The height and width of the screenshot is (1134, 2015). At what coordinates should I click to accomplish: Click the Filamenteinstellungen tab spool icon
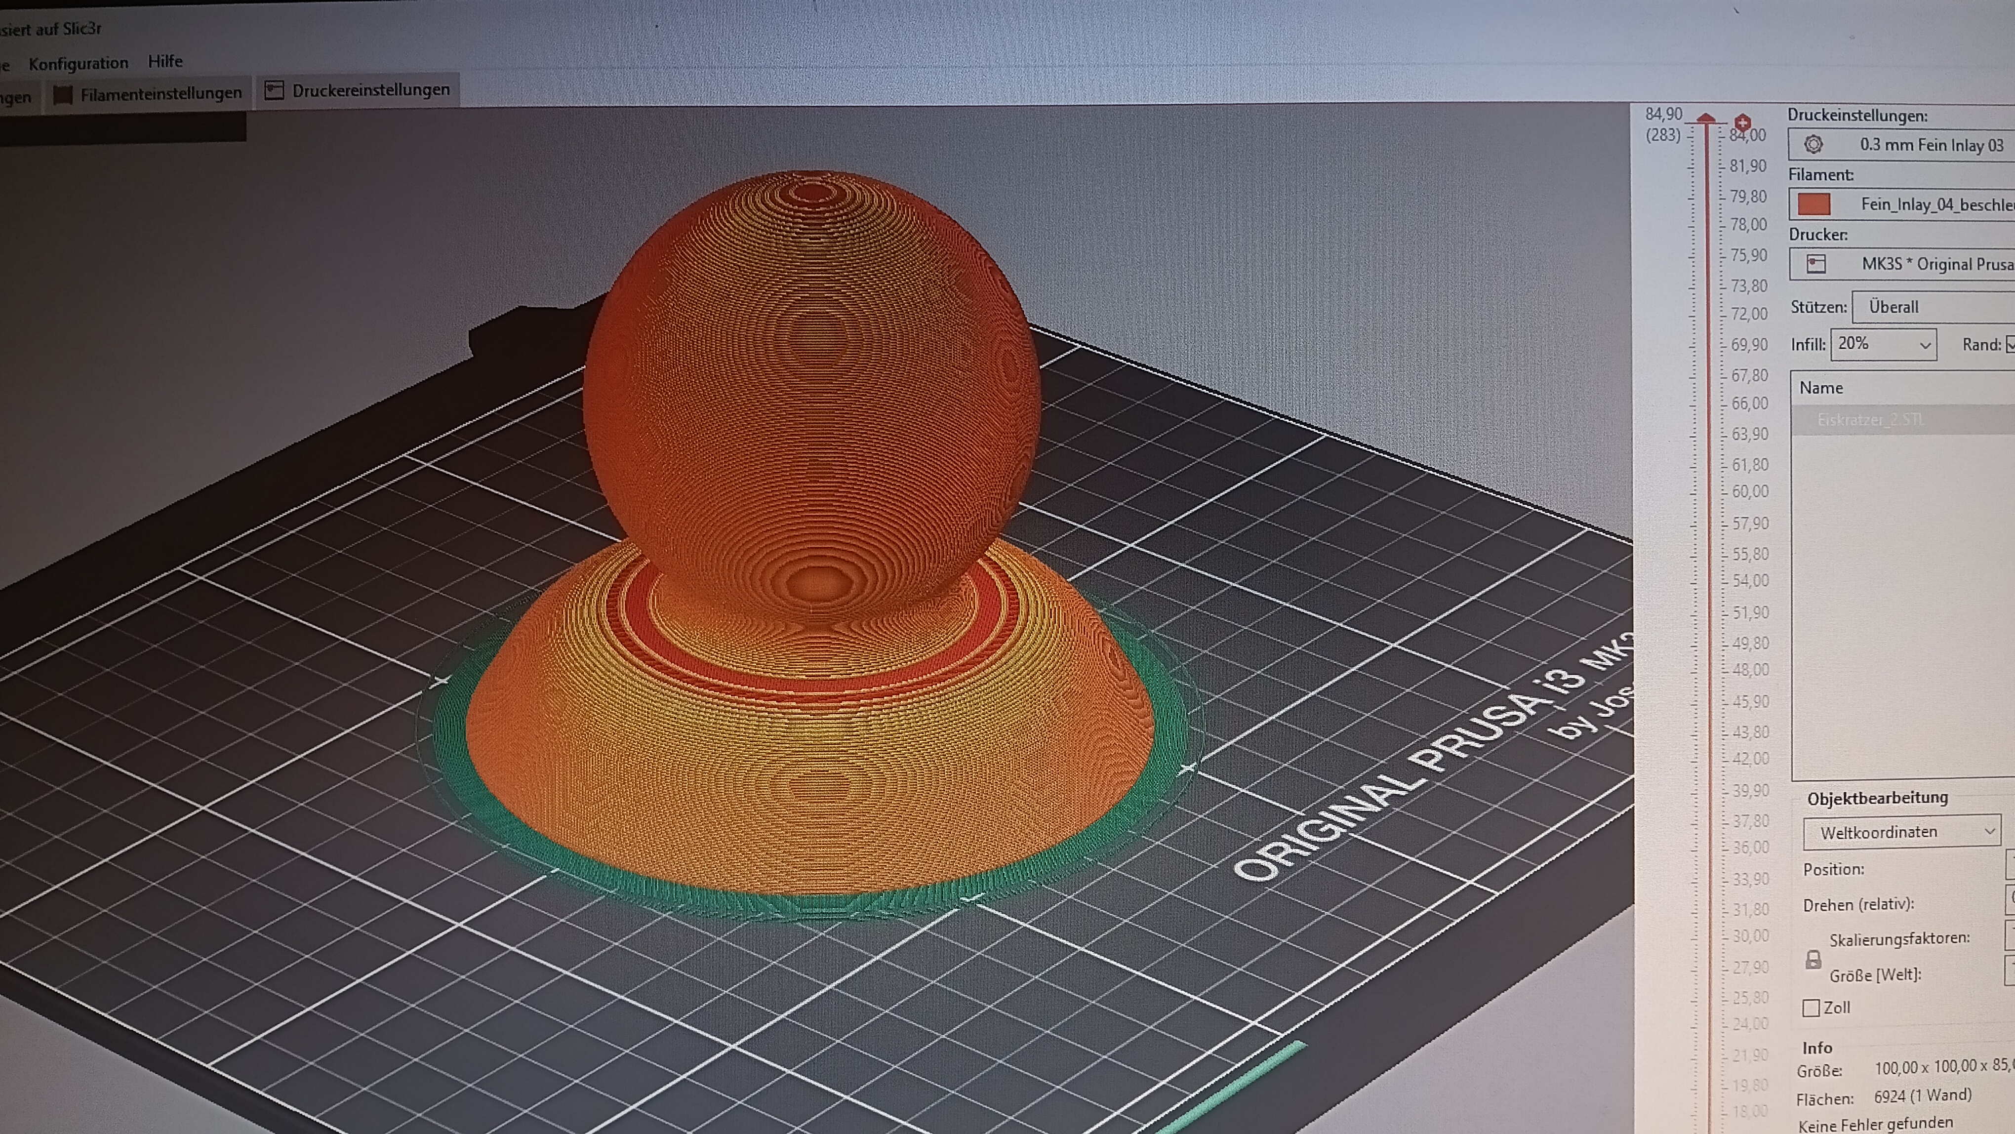point(63,95)
